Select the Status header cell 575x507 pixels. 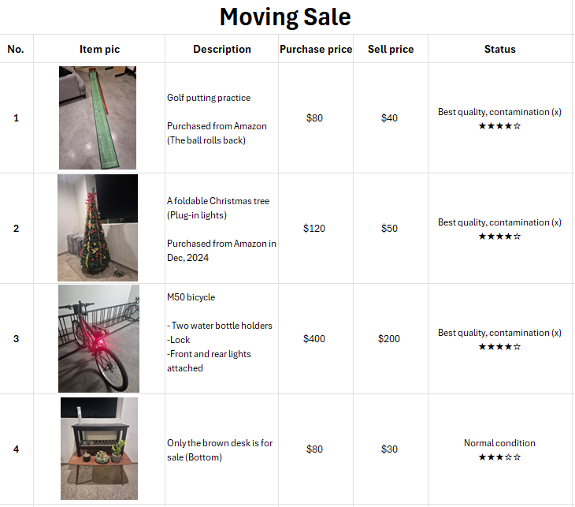pos(500,49)
